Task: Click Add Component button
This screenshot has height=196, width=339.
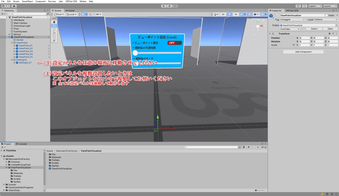Action: click(x=303, y=52)
